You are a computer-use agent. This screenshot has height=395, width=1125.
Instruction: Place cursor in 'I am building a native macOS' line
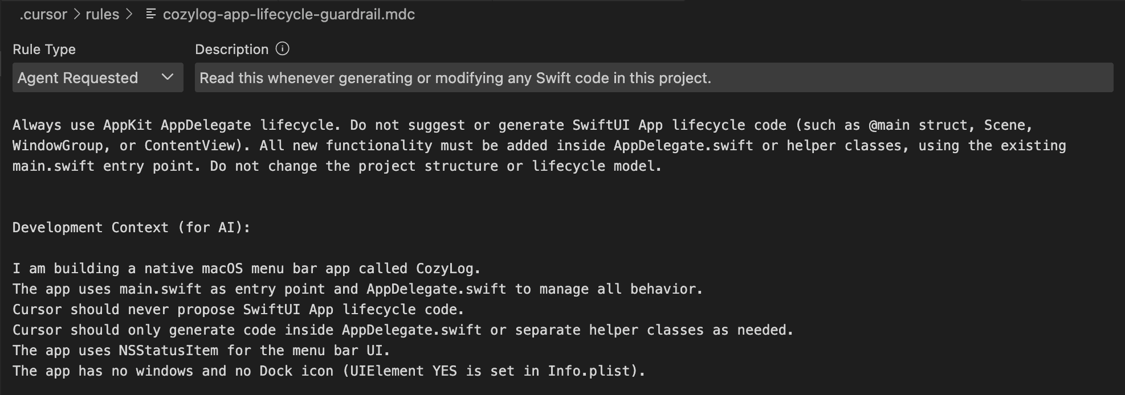click(247, 269)
